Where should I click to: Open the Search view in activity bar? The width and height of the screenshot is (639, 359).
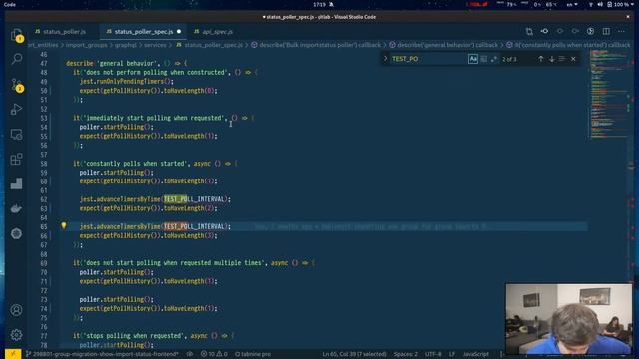(16, 59)
